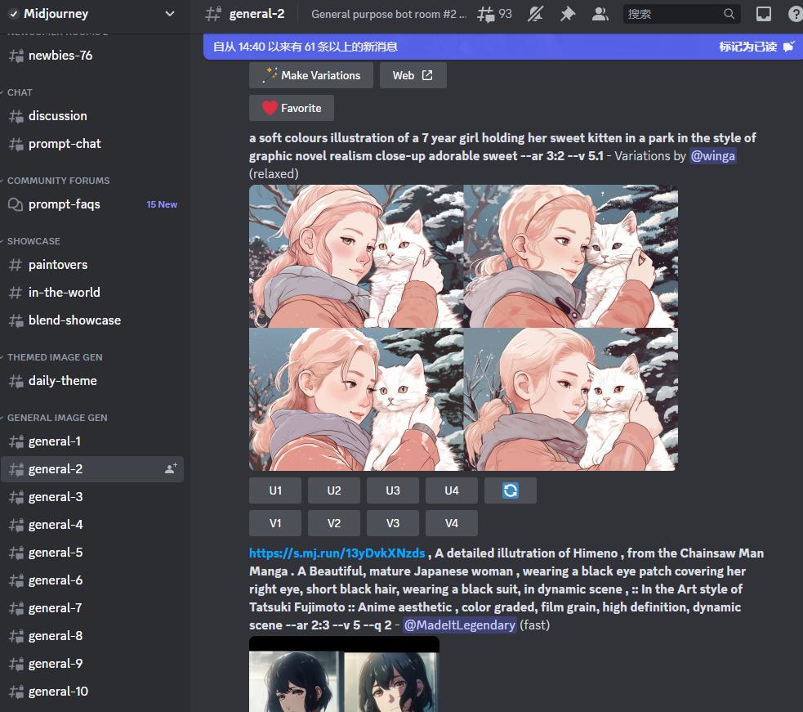Click the U1 upscale button

point(274,490)
